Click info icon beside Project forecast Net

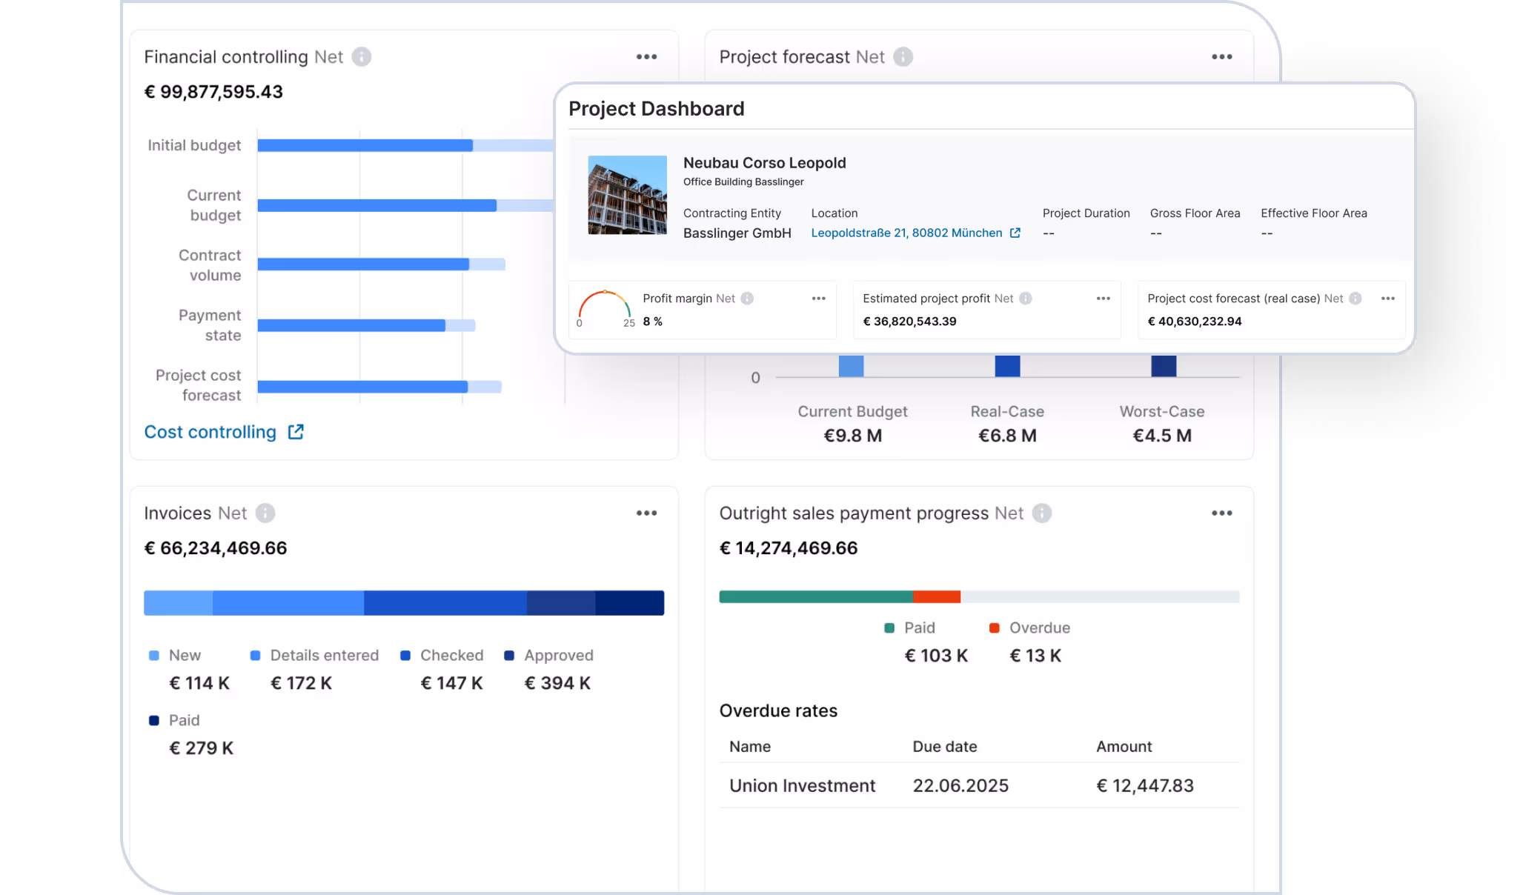pos(902,57)
